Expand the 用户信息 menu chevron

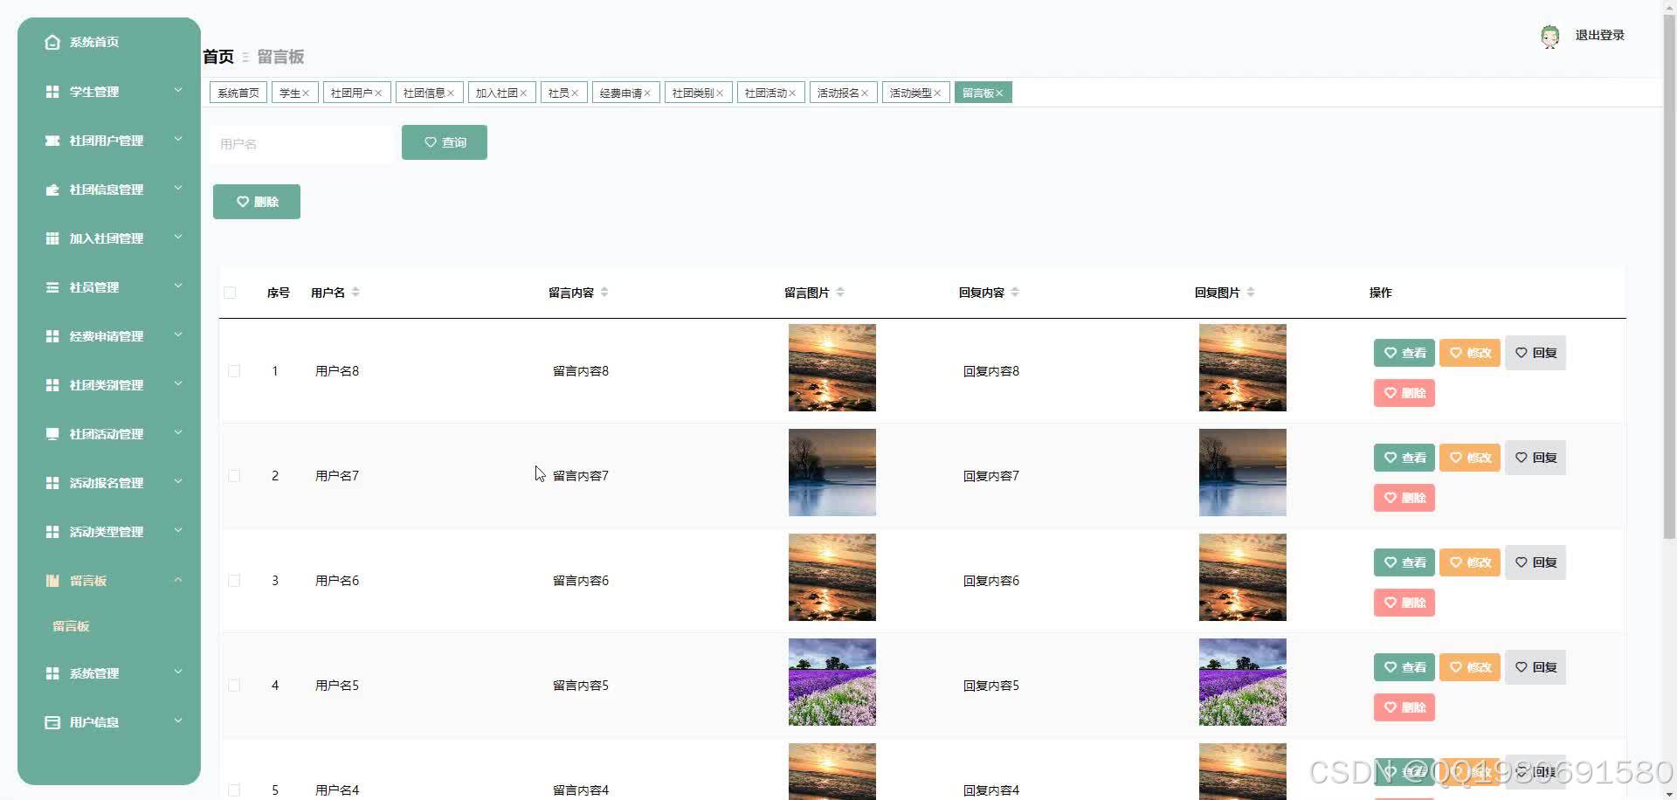point(178,721)
